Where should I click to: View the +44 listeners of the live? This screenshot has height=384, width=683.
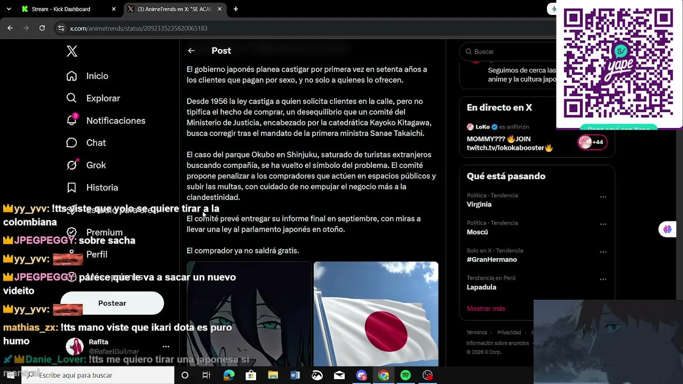click(x=592, y=142)
